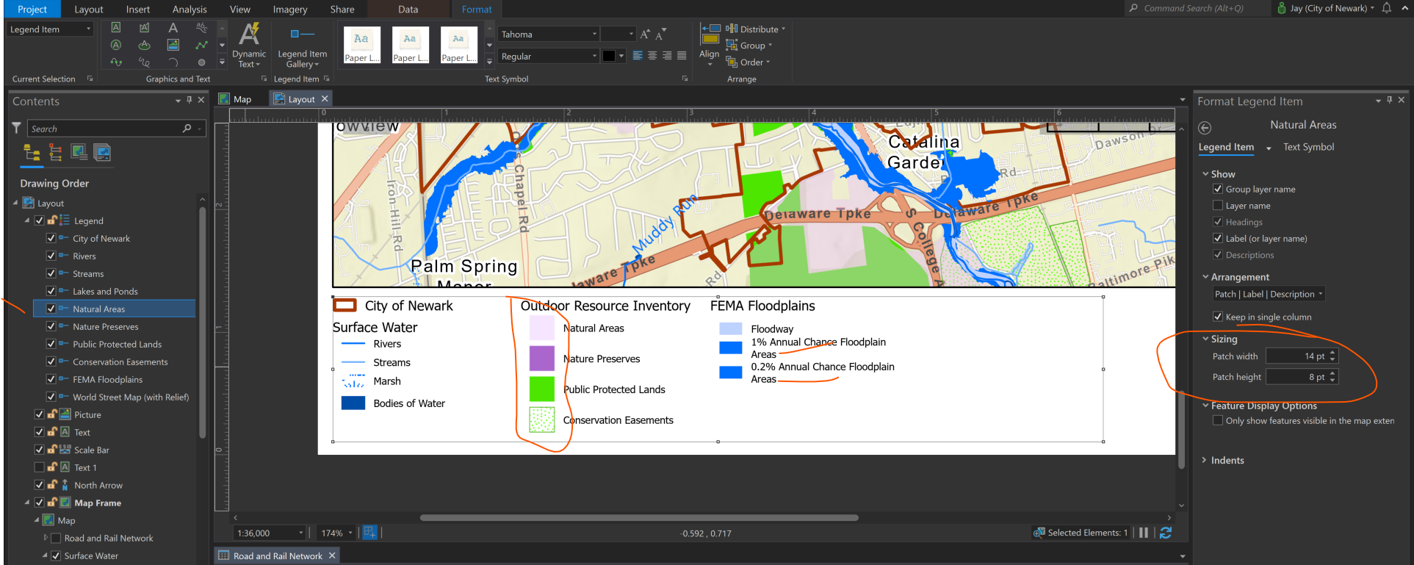Select List By Drawing Order icon
This screenshot has width=1414, height=565.
coord(32,152)
